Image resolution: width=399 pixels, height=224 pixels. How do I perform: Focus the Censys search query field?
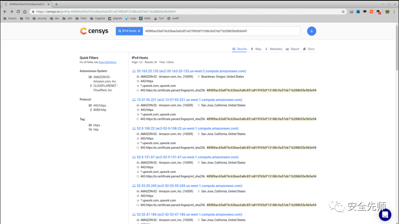[x=221, y=31]
